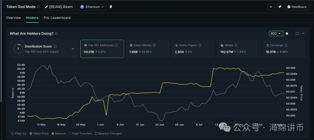Toggle the Balance series filter

coord(59,133)
